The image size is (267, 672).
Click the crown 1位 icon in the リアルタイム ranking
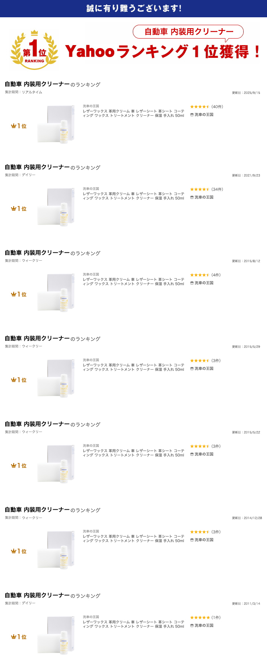19,126
